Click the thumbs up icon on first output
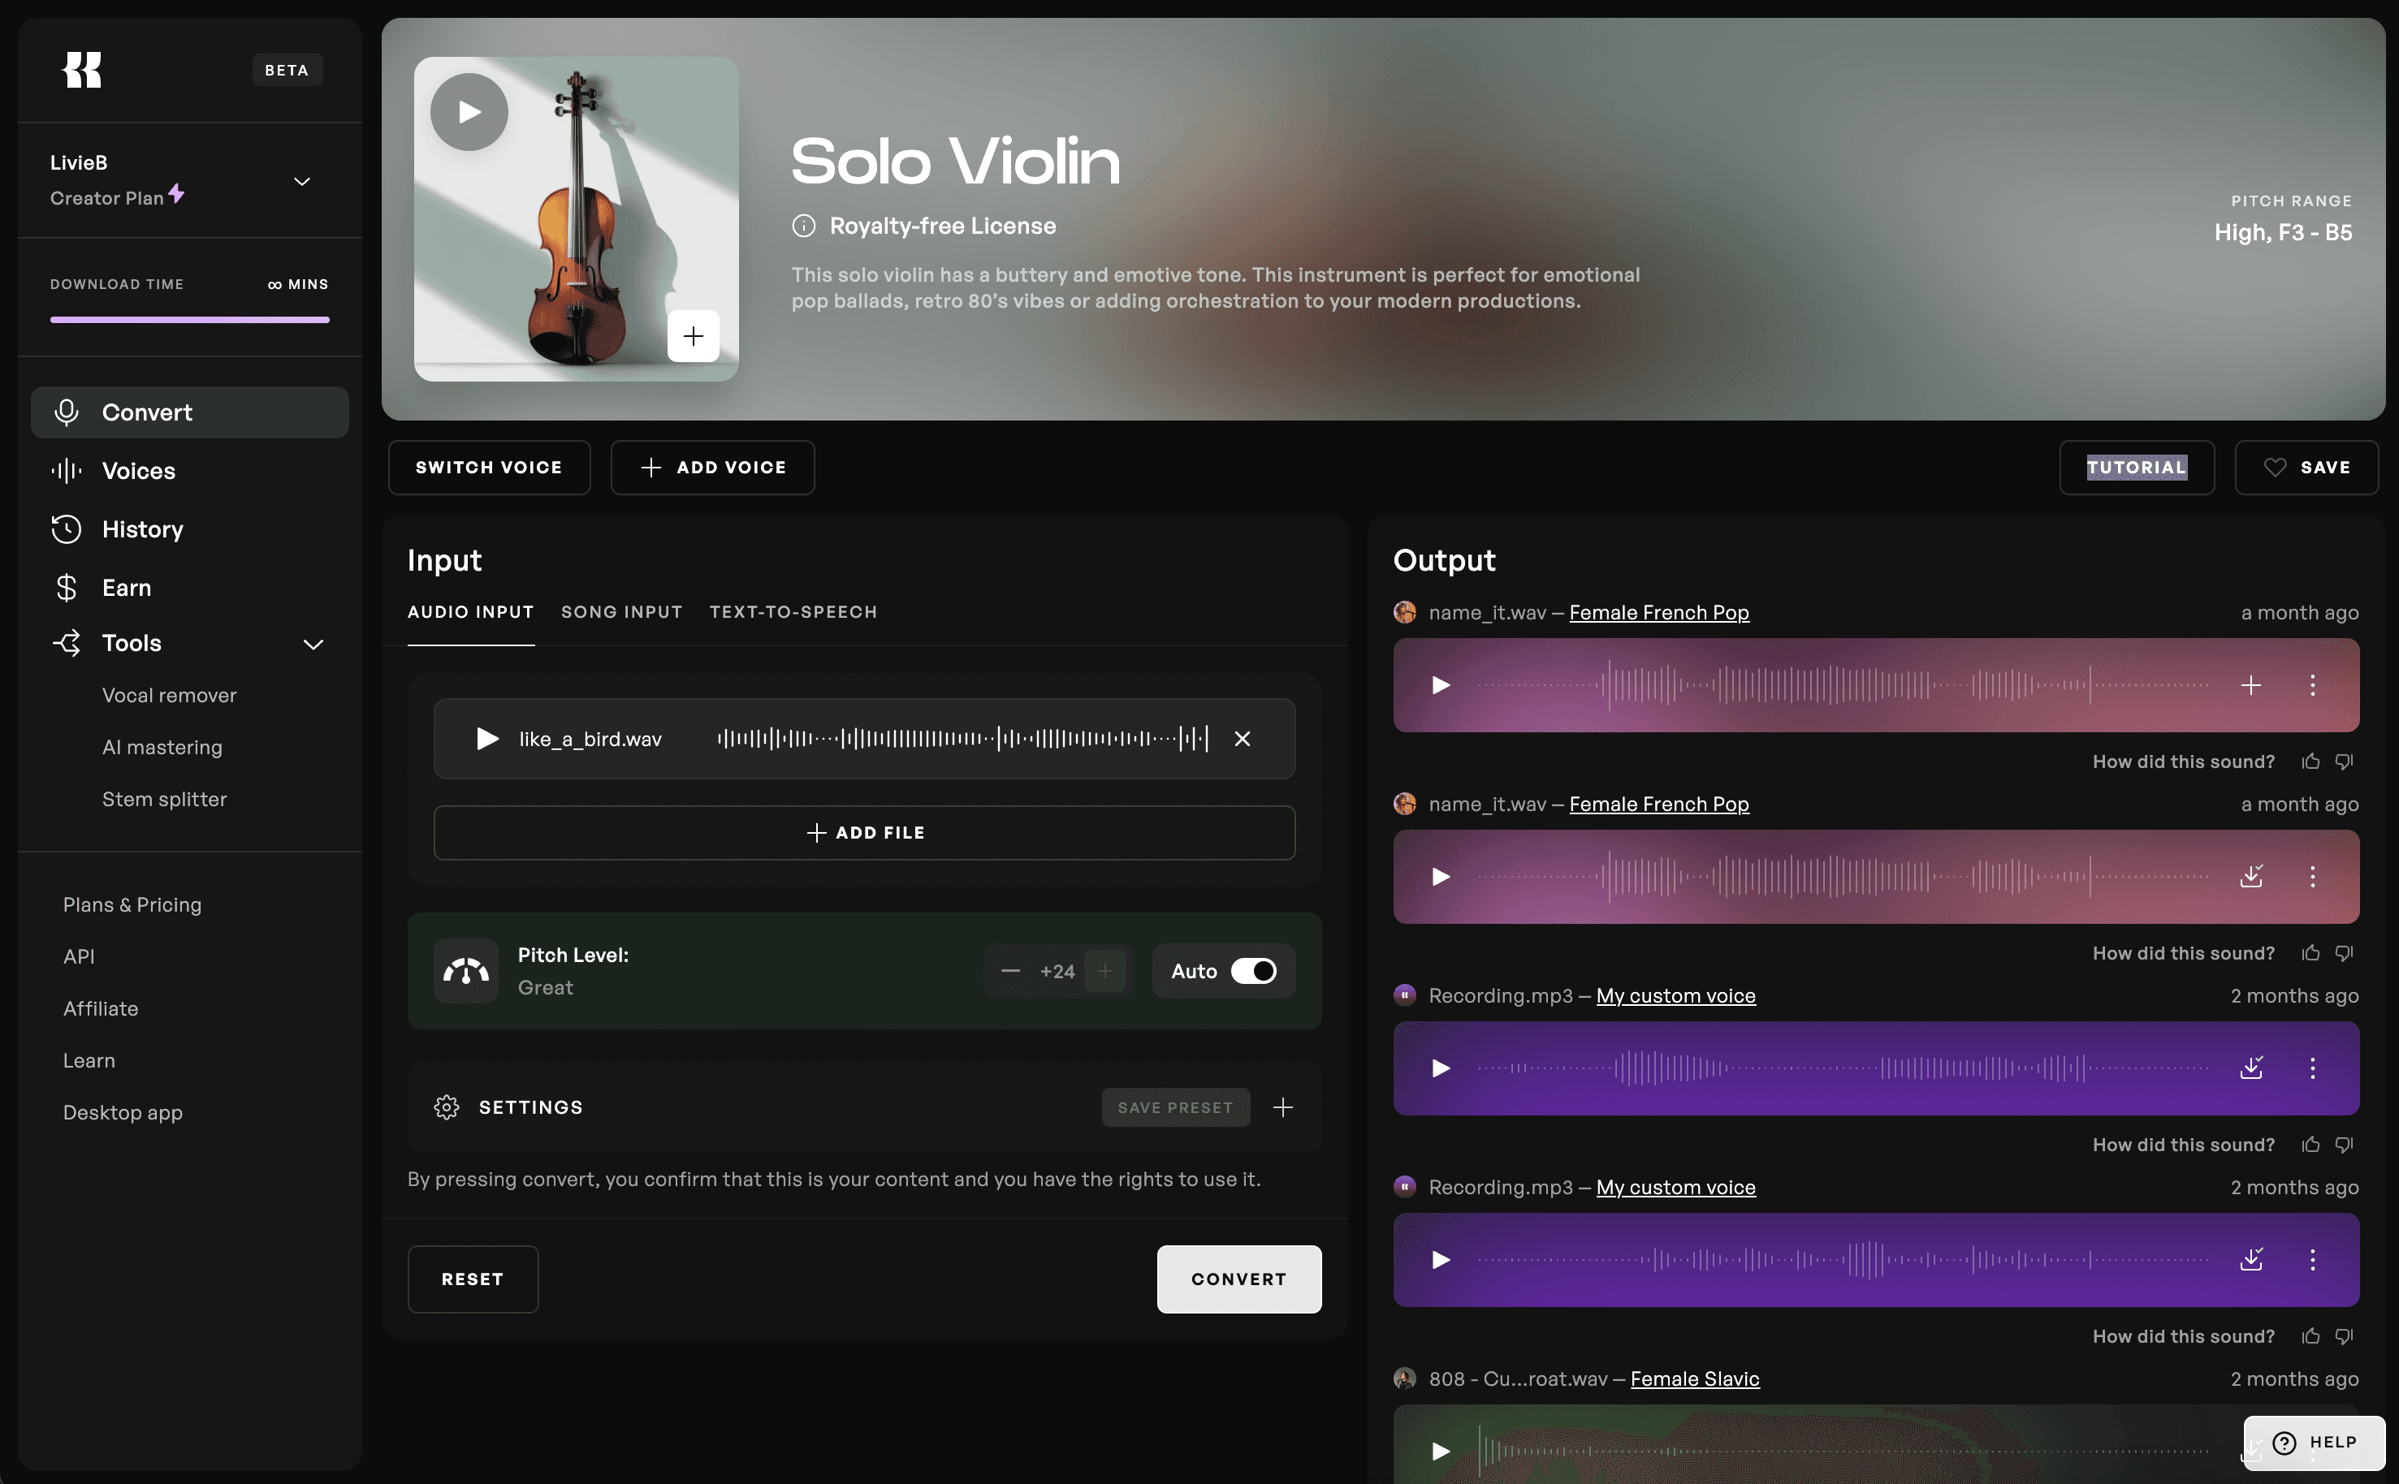This screenshot has width=2399, height=1484. tap(2310, 761)
